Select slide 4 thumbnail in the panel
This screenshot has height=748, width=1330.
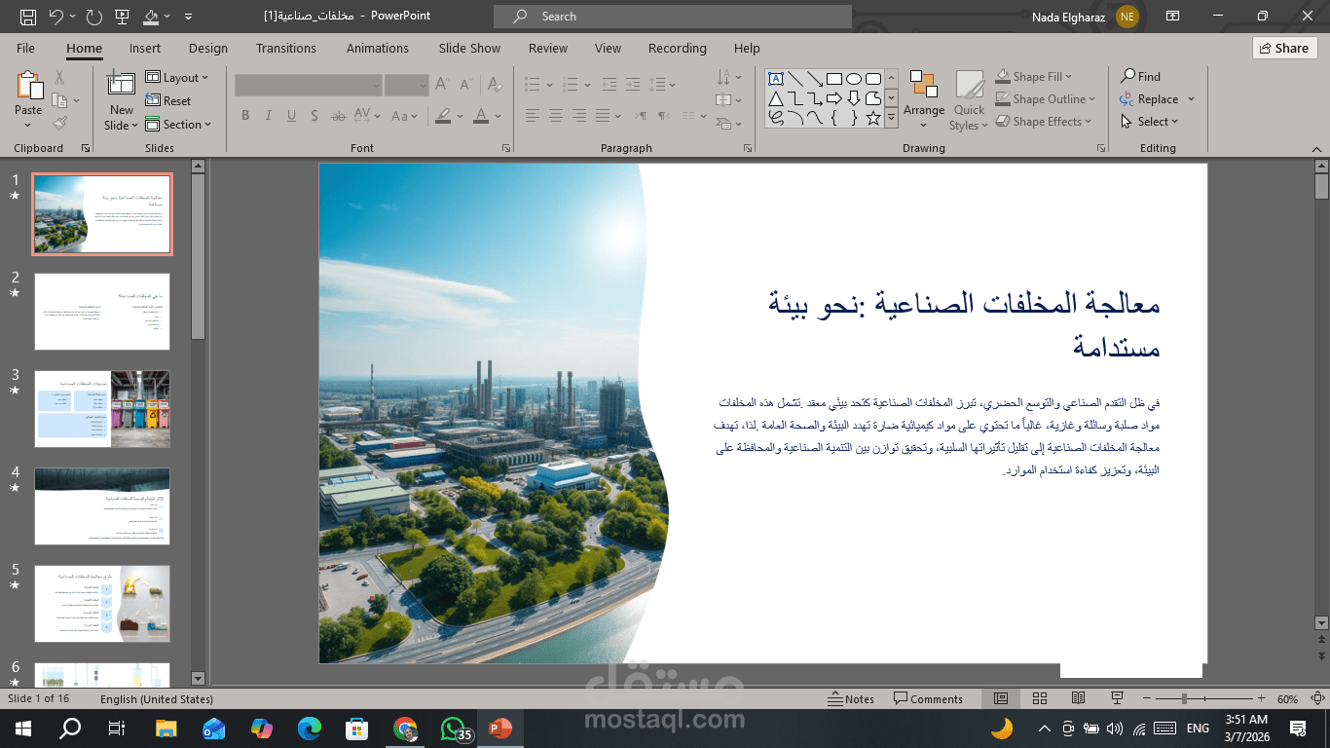click(102, 506)
